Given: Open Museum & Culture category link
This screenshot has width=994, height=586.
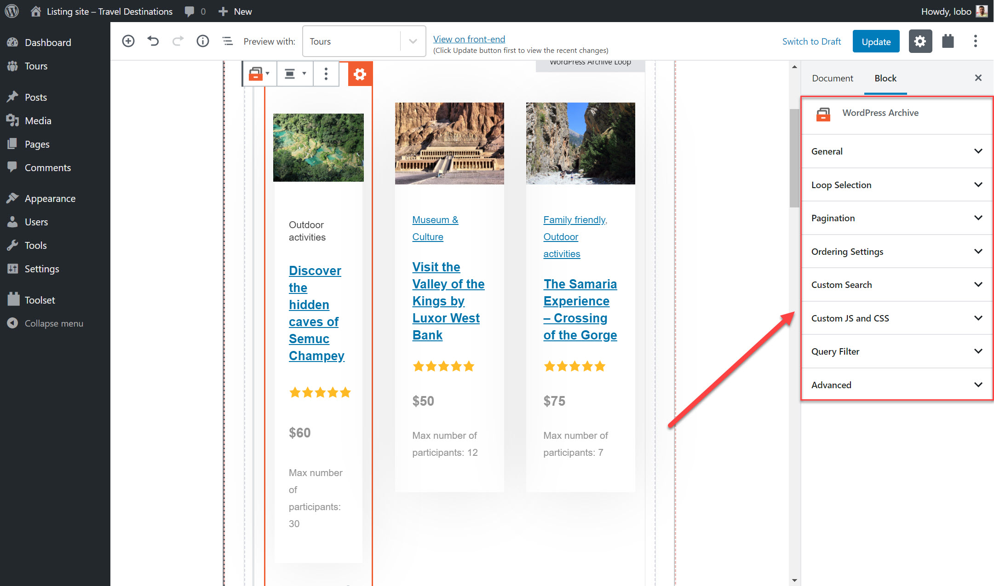Looking at the screenshot, I should tap(435, 228).
